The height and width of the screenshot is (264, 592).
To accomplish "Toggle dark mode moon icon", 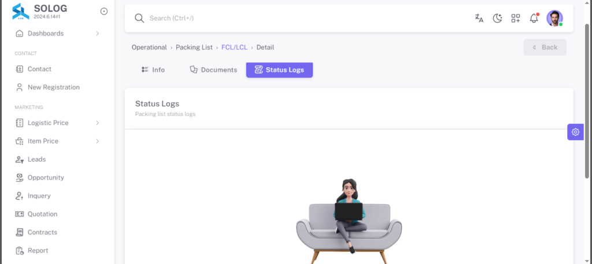I will [x=497, y=18].
